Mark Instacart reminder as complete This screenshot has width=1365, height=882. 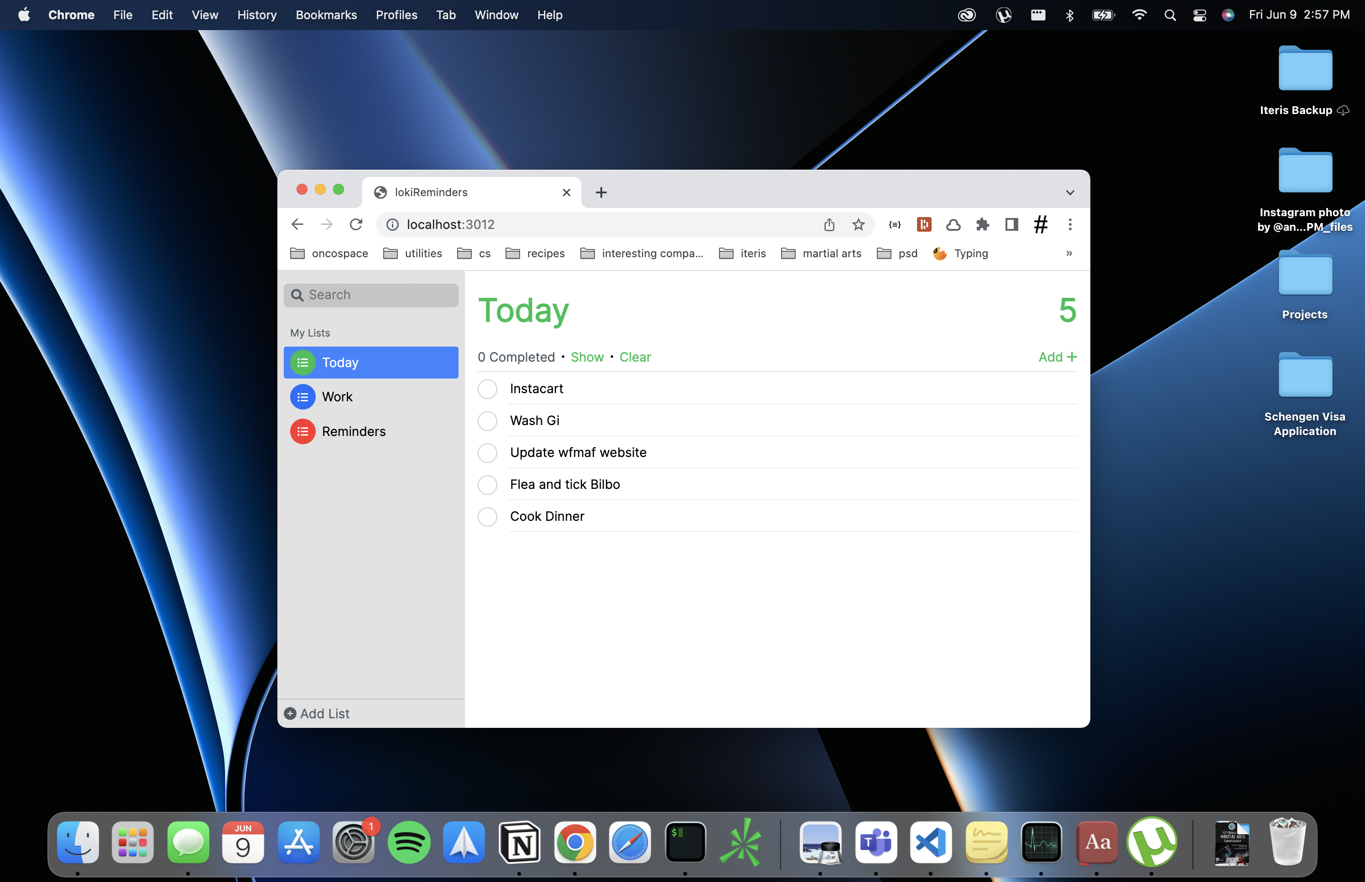pos(487,389)
